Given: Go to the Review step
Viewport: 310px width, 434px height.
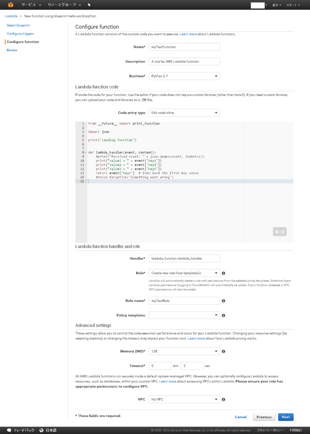Looking at the screenshot, I should point(12,50).
